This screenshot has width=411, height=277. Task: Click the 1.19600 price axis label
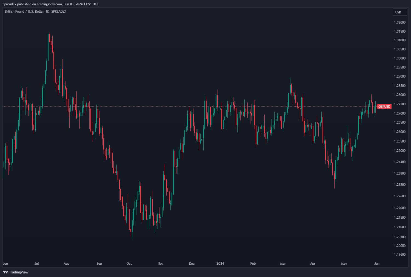[x=400, y=255]
